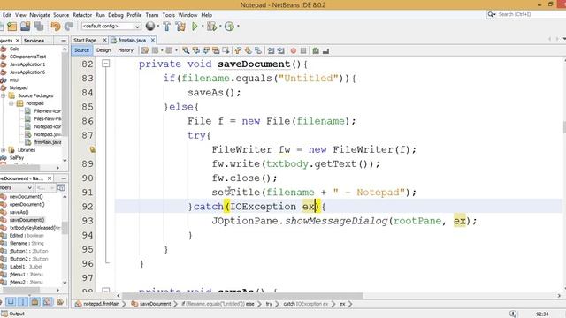This screenshot has height=318, width=566.
Task: Click the globe browser icon
Action: click(150, 26)
